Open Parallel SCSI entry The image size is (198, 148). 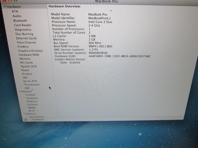pyautogui.click(x=29, y=66)
